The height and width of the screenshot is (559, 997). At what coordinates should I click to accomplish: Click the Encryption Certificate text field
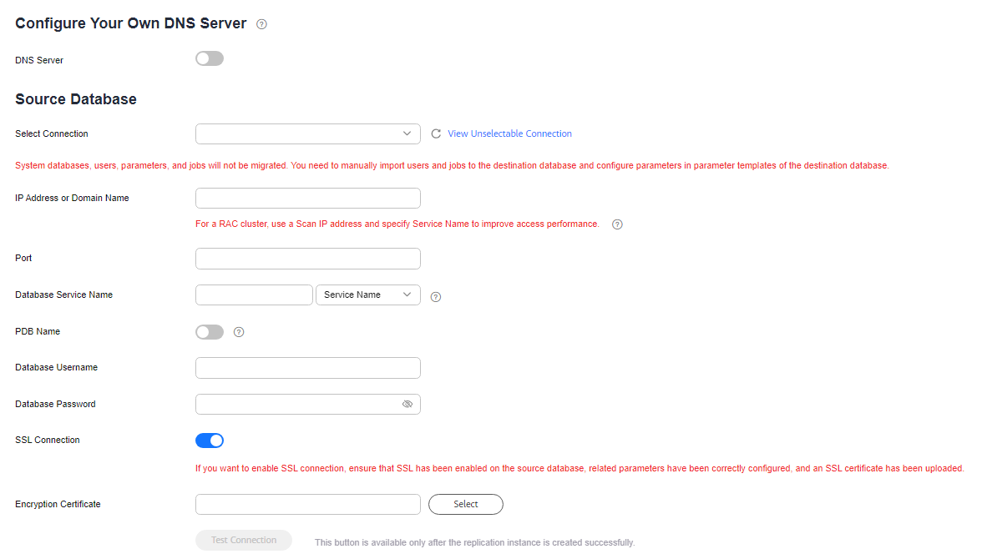tap(307, 504)
